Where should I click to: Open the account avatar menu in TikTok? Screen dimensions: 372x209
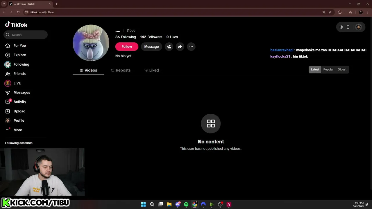pos(358,27)
